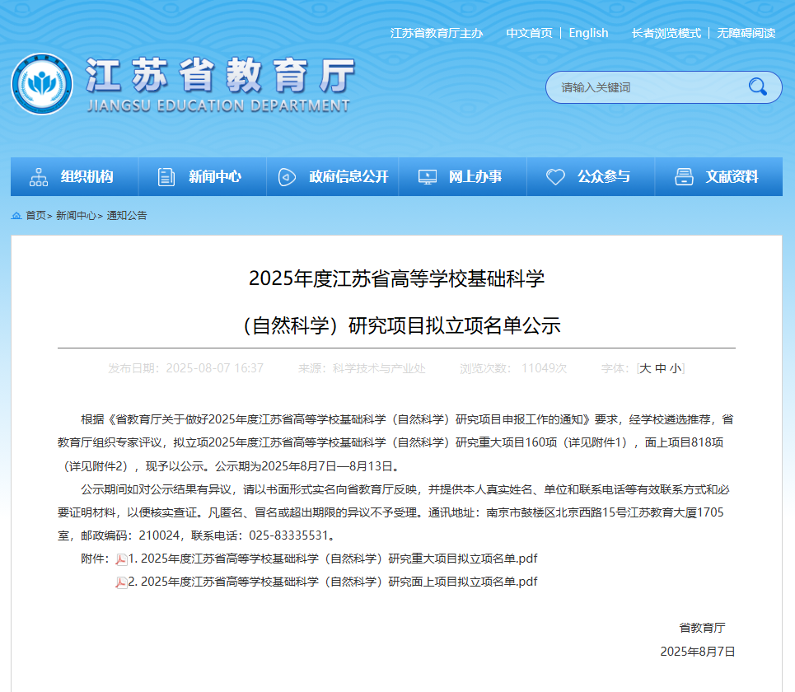Click the Jiangsu Education Department circular logo
Screen dimensions: 795x692
coord(42,84)
